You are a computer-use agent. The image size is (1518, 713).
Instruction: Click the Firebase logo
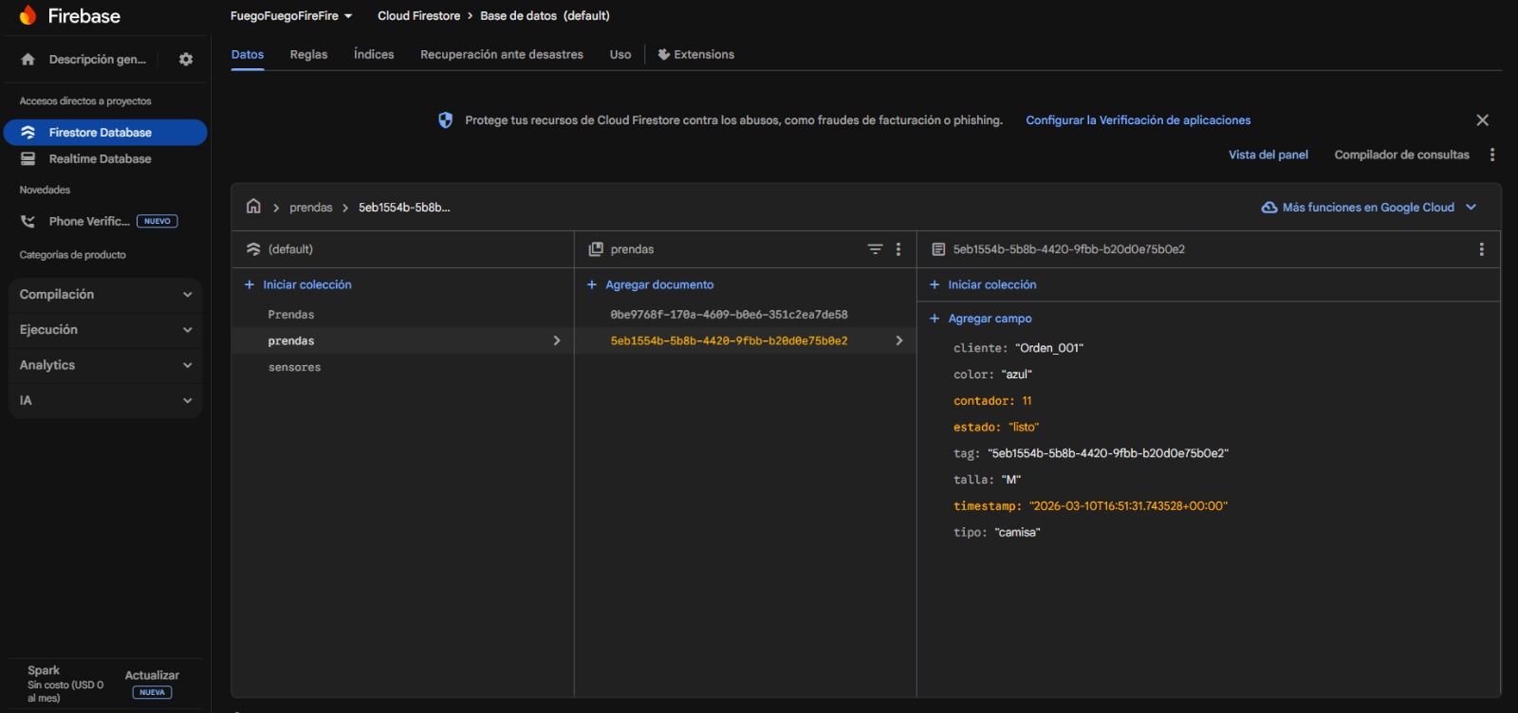pos(28,16)
